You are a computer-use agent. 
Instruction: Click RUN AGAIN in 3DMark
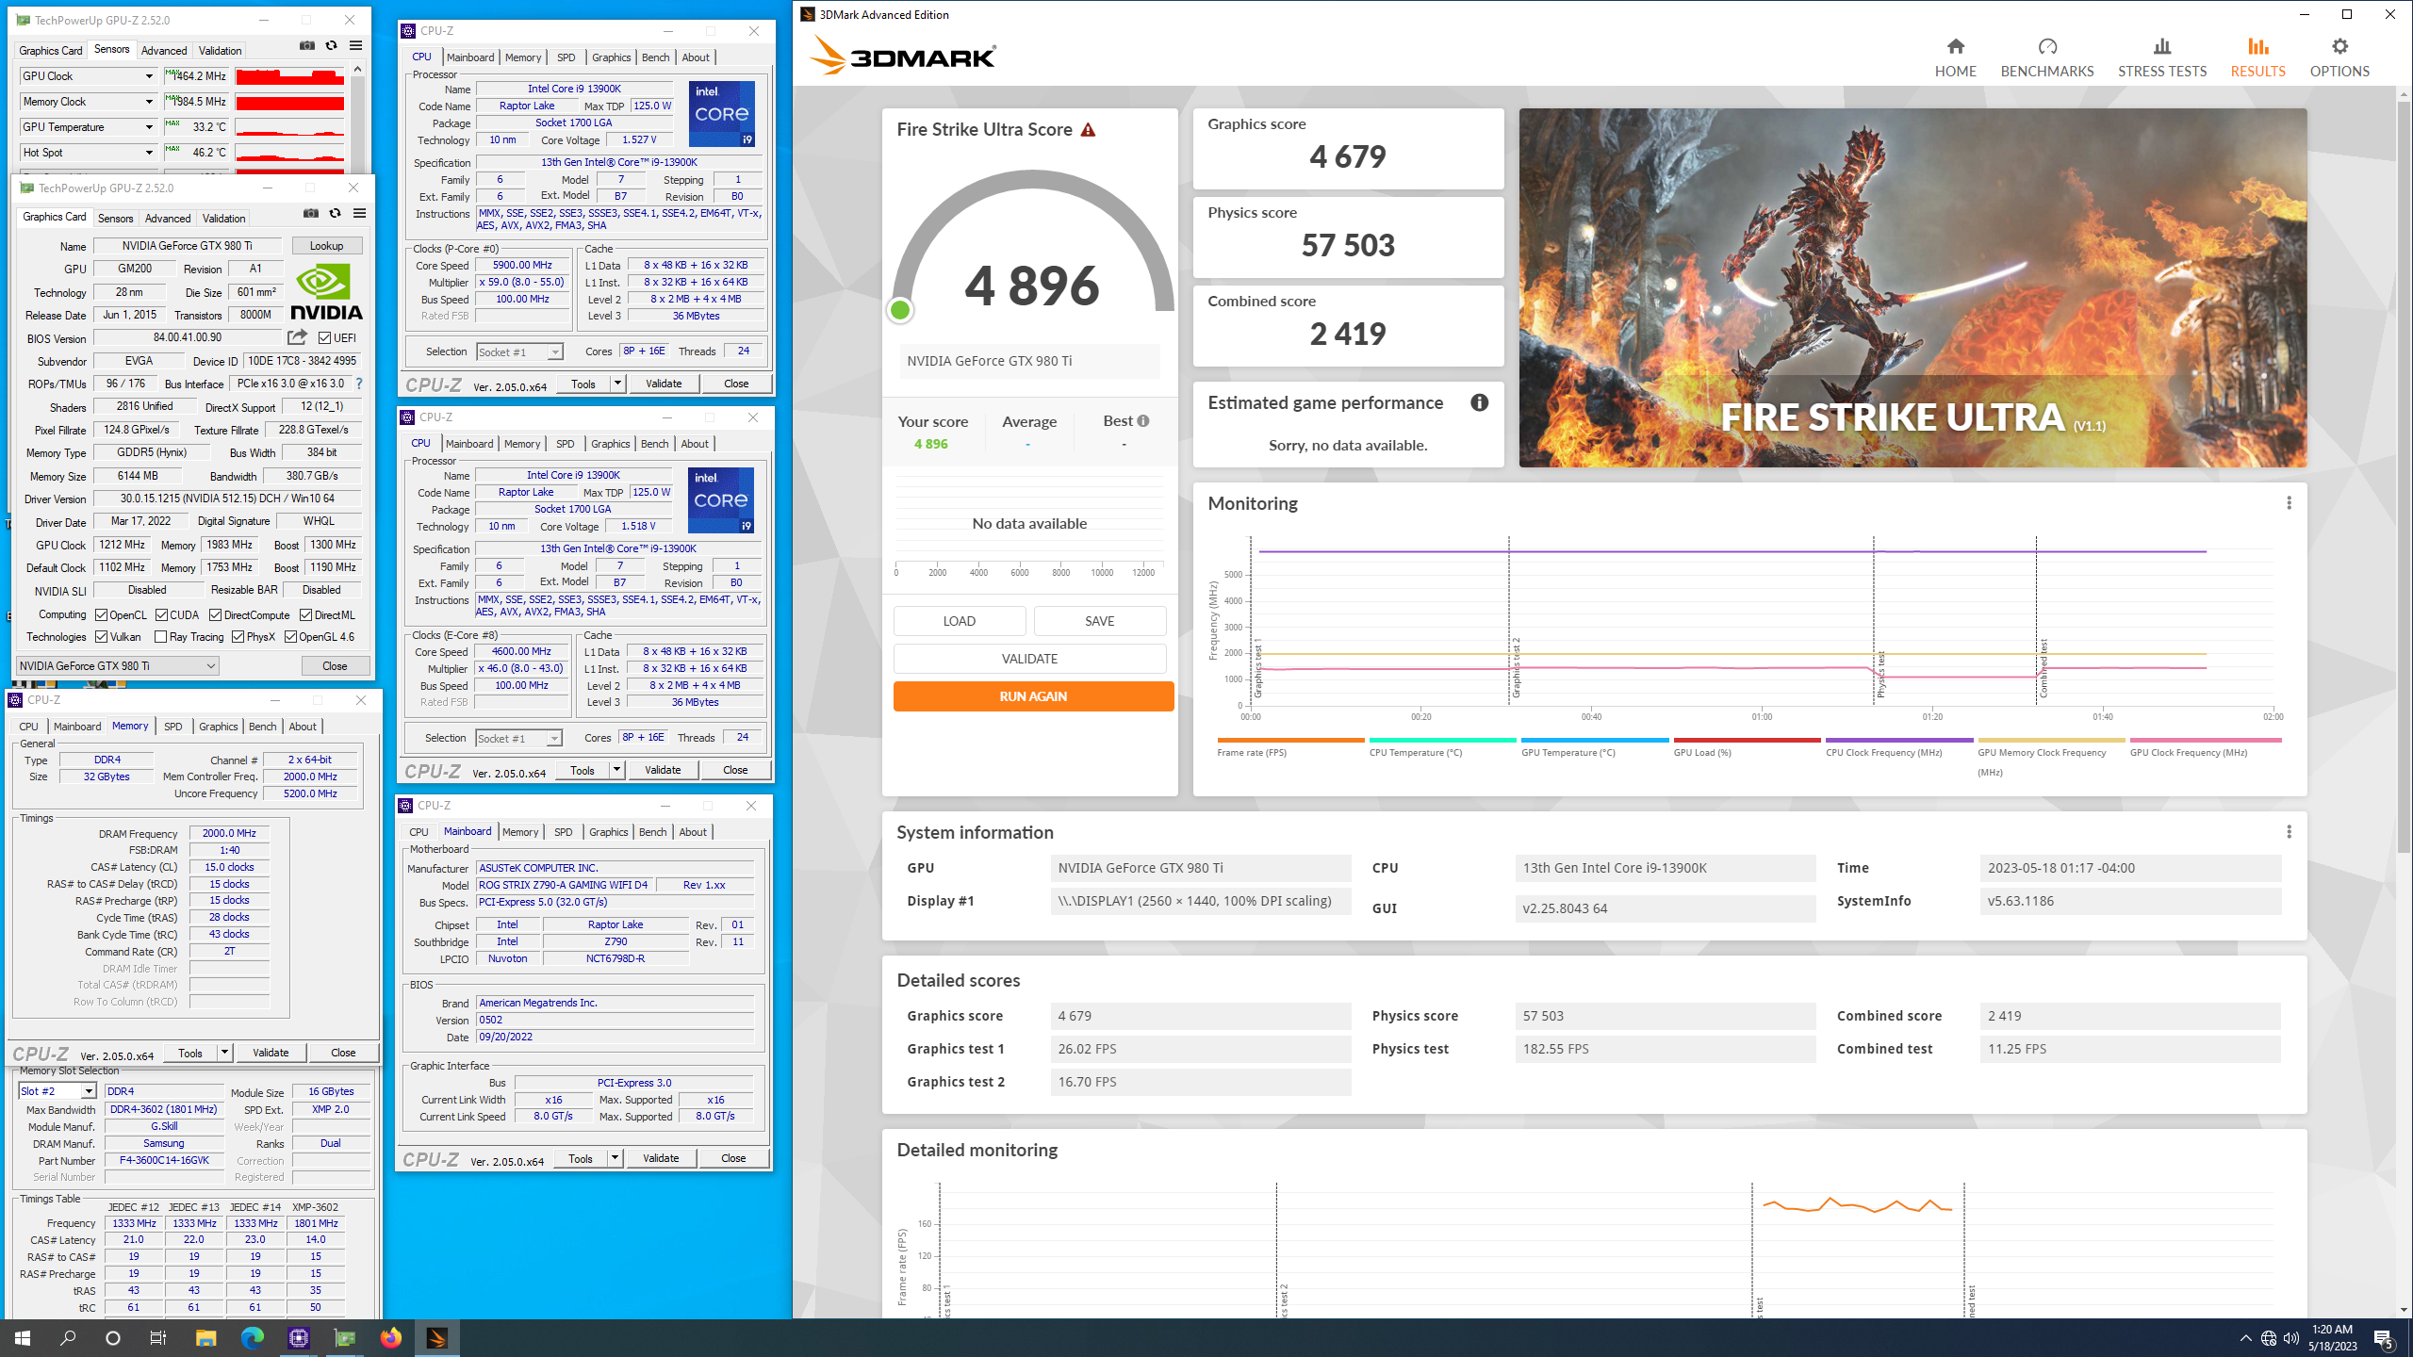[1033, 696]
